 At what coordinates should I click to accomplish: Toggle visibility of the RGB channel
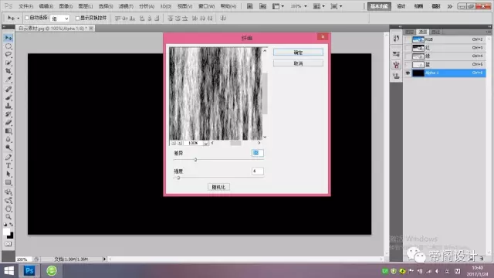pos(408,39)
